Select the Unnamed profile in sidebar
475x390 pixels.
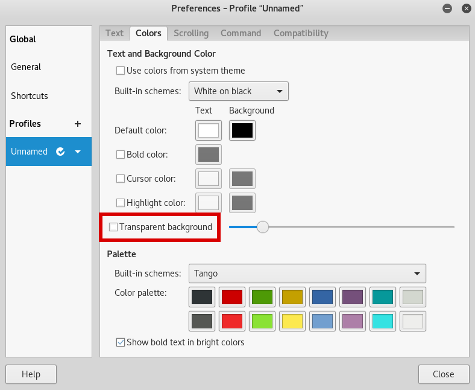49,152
